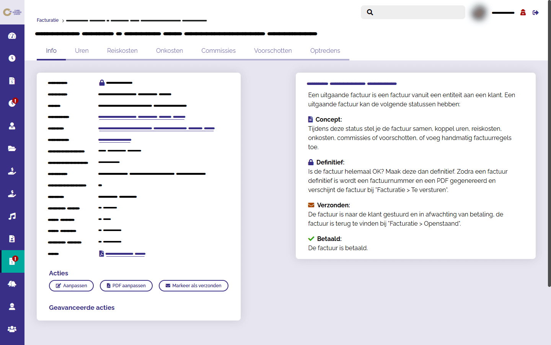Screen dimensions: 551x345
Task: Open the dashboard via the gauge icon
Action: [12, 35]
